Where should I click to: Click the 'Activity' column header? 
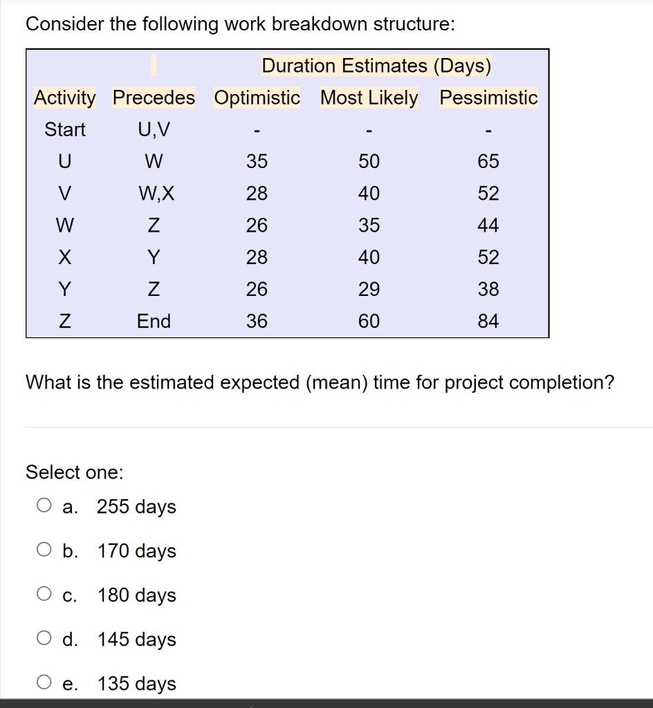(64, 97)
